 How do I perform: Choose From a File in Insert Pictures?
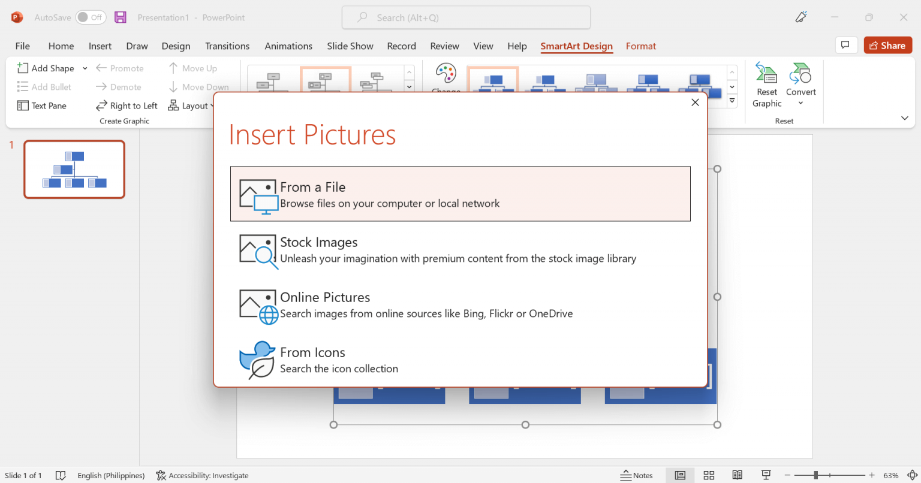click(x=460, y=194)
